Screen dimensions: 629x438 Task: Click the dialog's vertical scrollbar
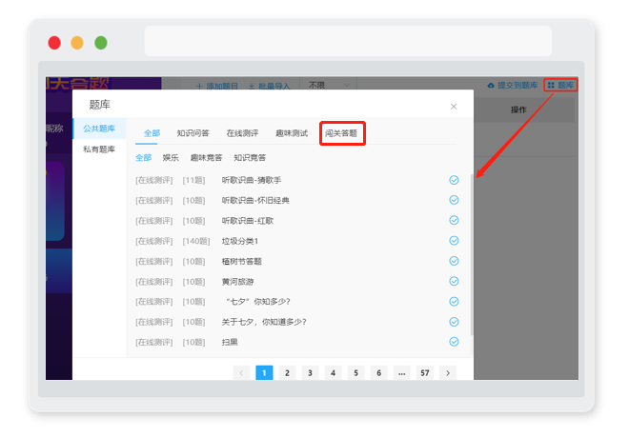pyautogui.click(x=472, y=255)
